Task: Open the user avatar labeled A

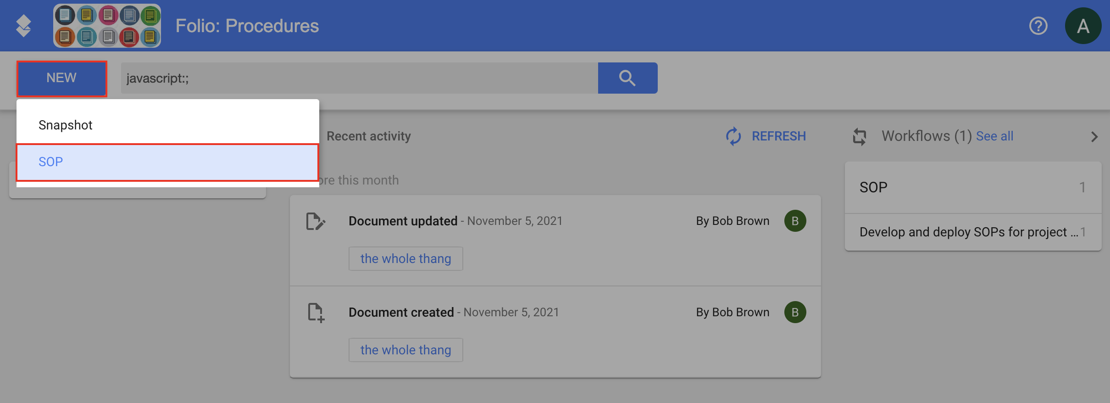Action: point(1083,26)
